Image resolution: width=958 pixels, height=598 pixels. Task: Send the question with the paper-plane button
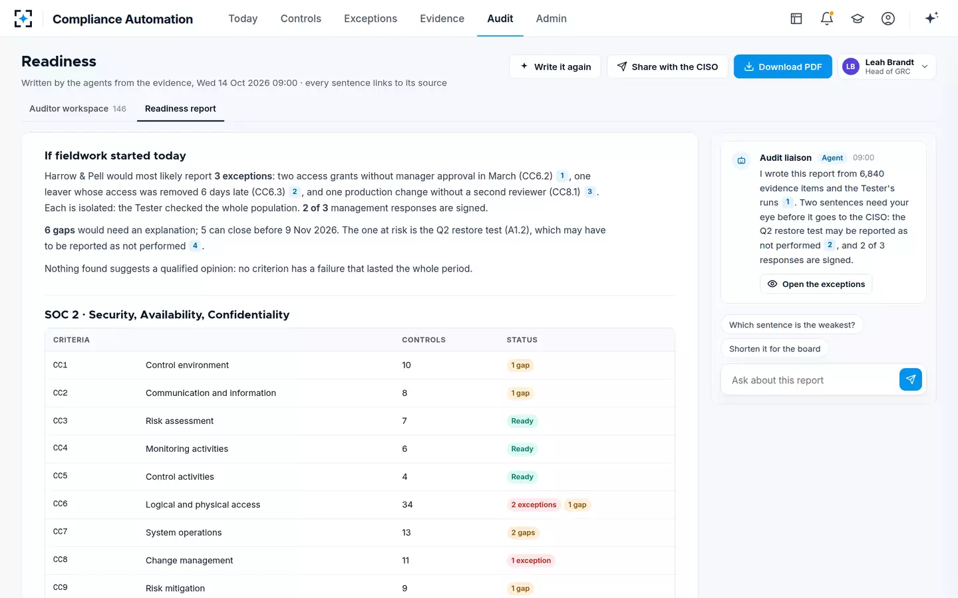[911, 379]
